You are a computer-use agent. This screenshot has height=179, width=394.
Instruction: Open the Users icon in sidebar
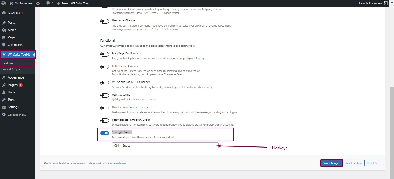tap(4, 92)
